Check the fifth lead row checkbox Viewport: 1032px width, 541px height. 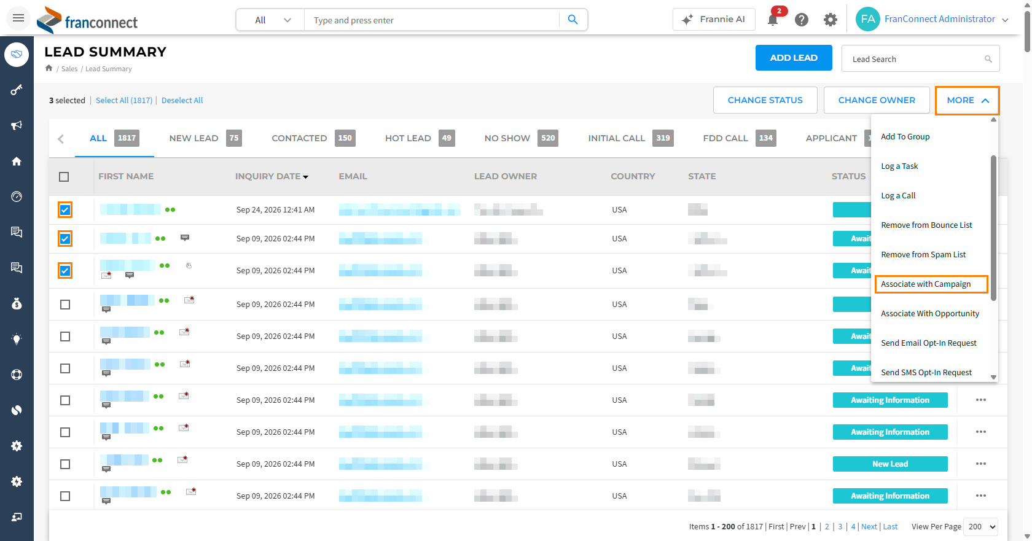[x=65, y=337]
